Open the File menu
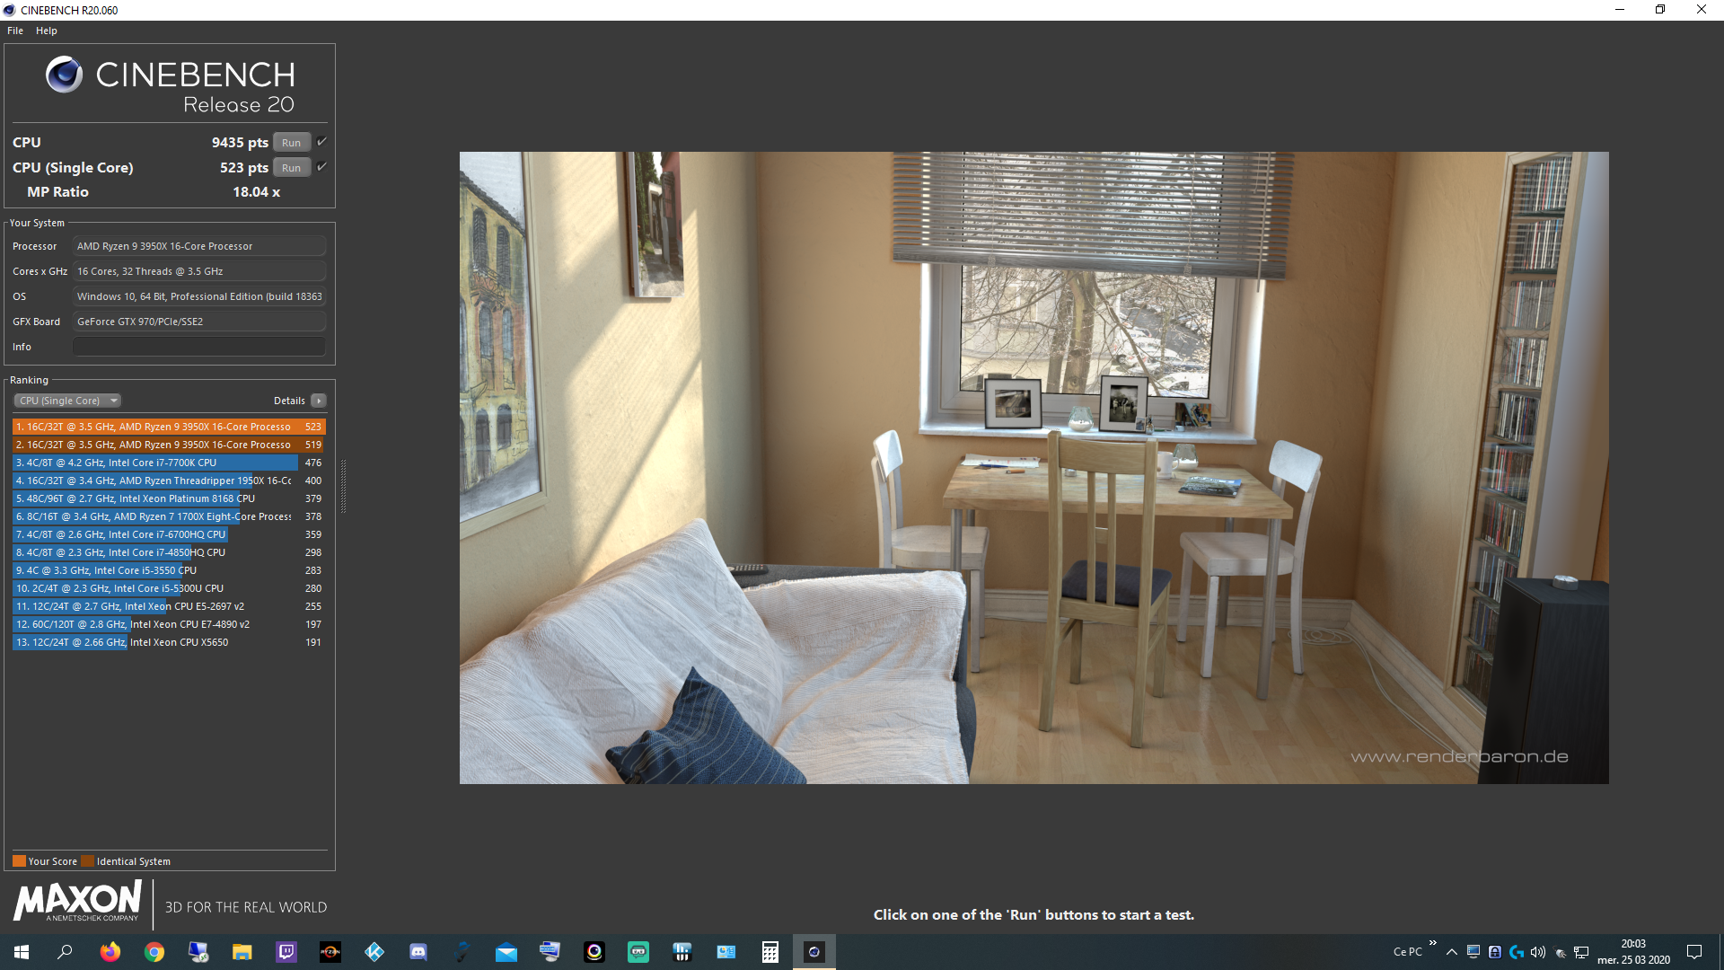 pyautogui.click(x=15, y=31)
